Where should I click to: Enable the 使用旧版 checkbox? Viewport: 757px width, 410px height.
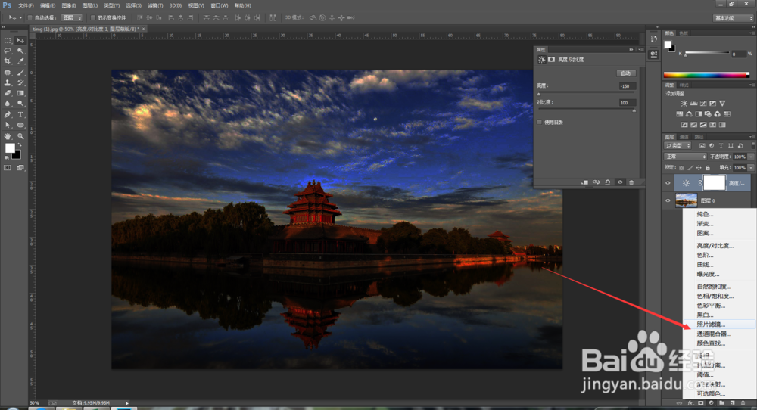[x=539, y=122]
